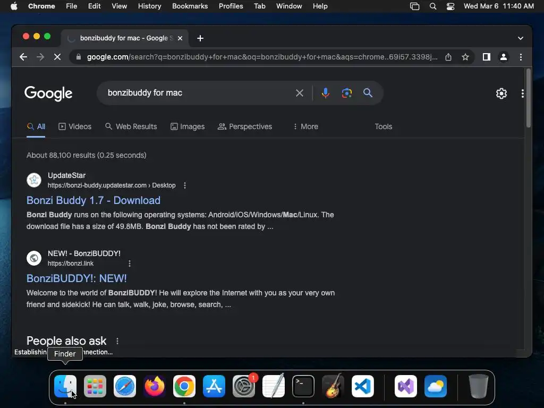
Task: Open options for the UpdateStar result
Action: pyautogui.click(x=184, y=185)
